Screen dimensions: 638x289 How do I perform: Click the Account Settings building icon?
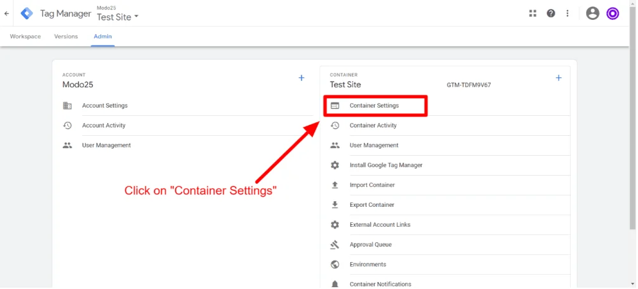tap(67, 105)
